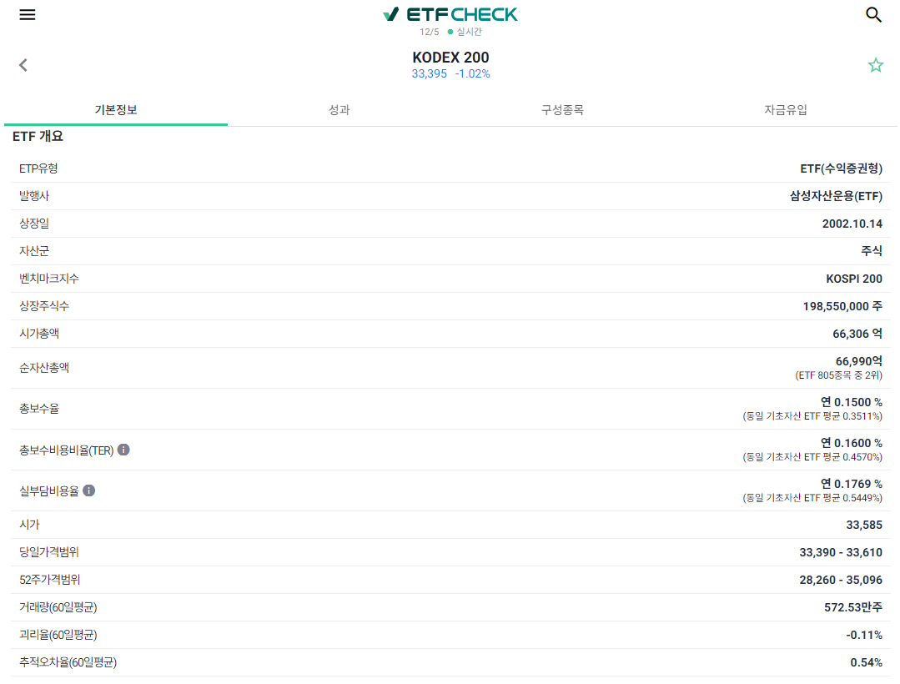Click the value 연 0.1769 %
The height and width of the screenshot is (684, 900).
coord(851,484)
